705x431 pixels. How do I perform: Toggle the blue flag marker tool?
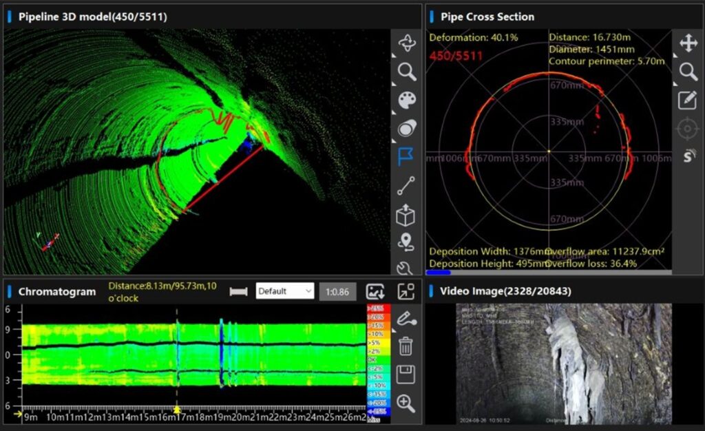406,157
